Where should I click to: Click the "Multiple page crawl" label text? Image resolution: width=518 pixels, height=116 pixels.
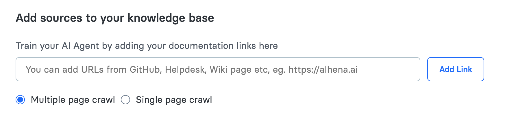click(73, 100)
